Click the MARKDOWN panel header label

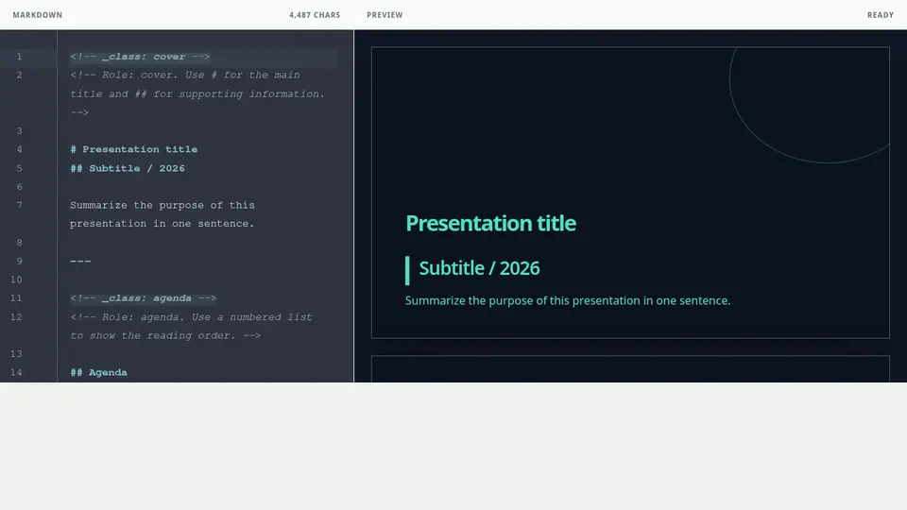pos(38,15)
